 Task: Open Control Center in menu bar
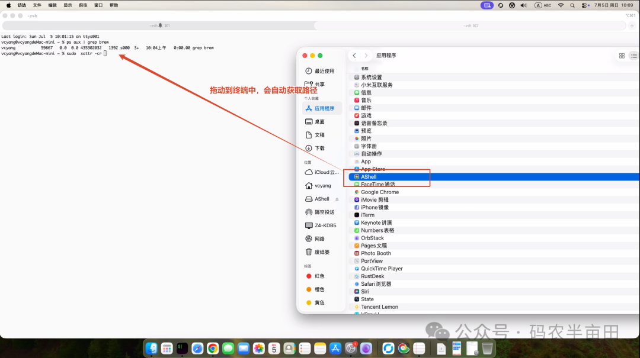(x=585, y=5)
